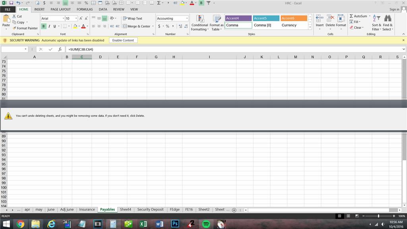The height and width of the screenshot is (229, 407).
Task: Apply percent style
Action: [167, 26]
